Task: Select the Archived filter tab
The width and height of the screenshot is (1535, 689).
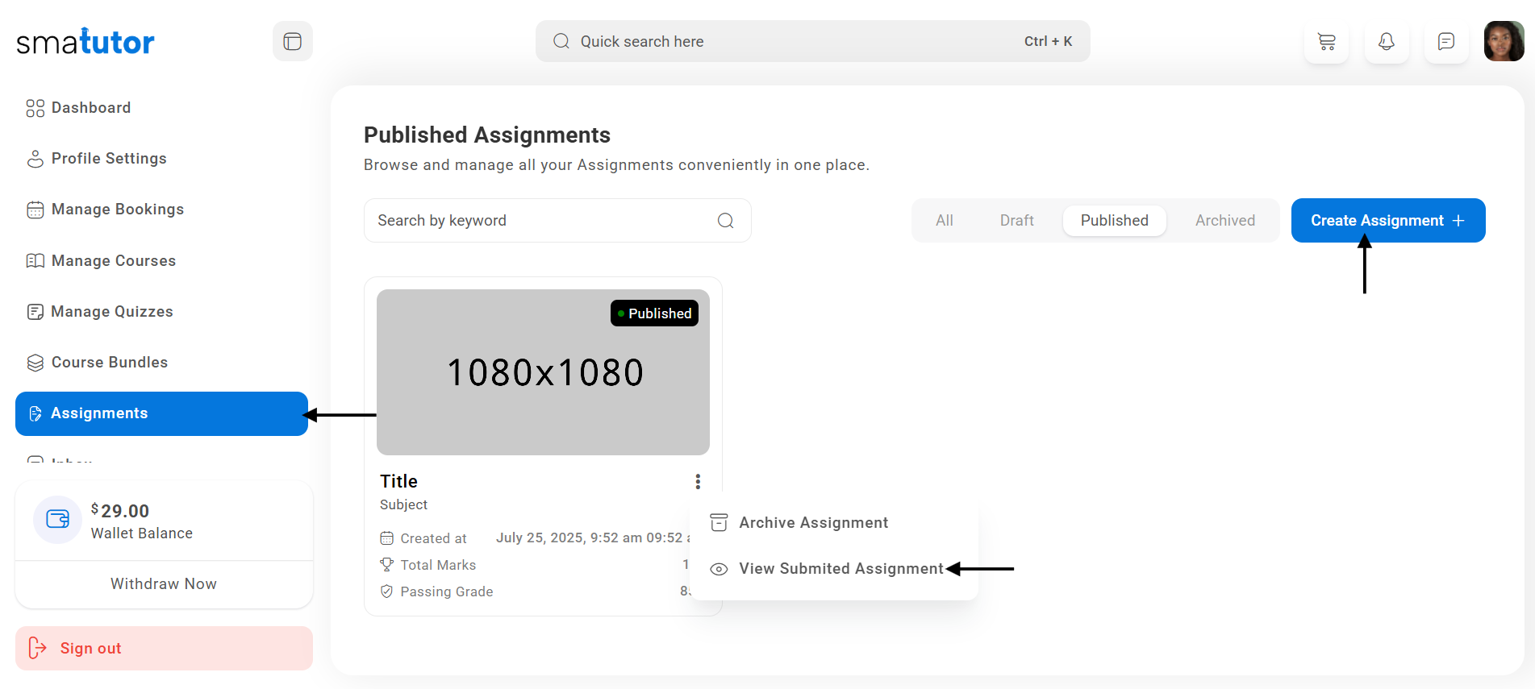Action: pos(1224,221)
